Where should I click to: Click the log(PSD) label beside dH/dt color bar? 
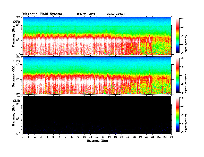186,44
